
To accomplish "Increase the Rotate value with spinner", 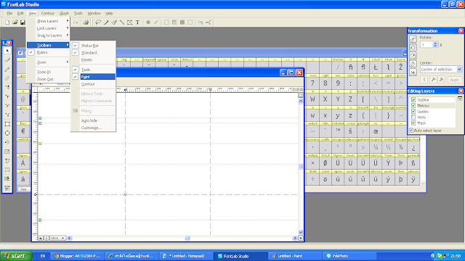I will tap(435, 43).
